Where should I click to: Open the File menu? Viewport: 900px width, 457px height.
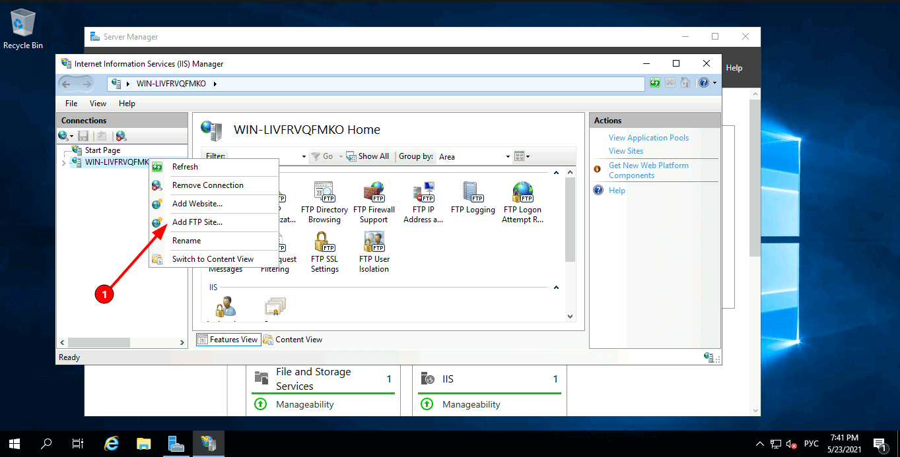[x=71, y=104]
